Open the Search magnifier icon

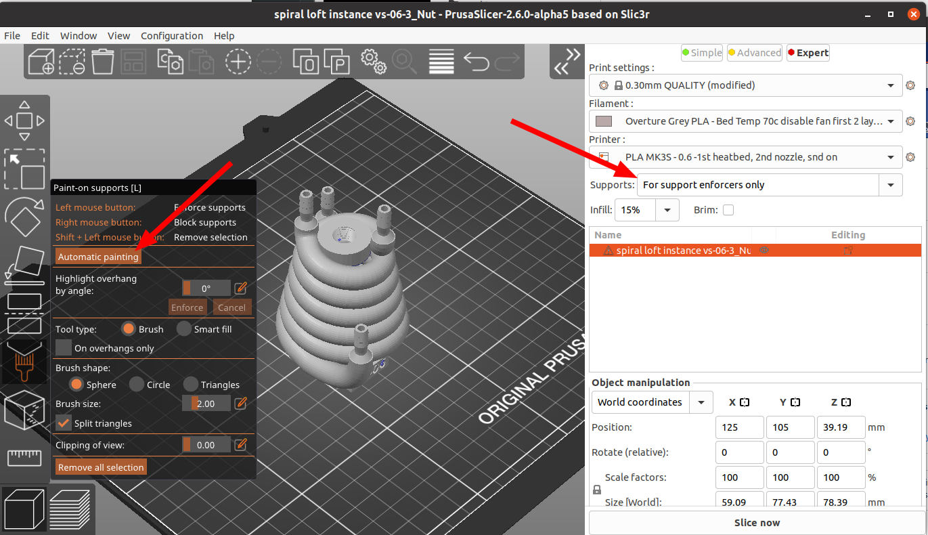pos(405,62)
